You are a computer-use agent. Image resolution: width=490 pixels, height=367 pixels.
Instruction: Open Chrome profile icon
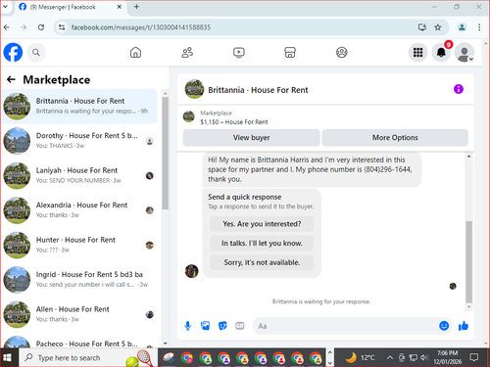[x=462, y=27]
